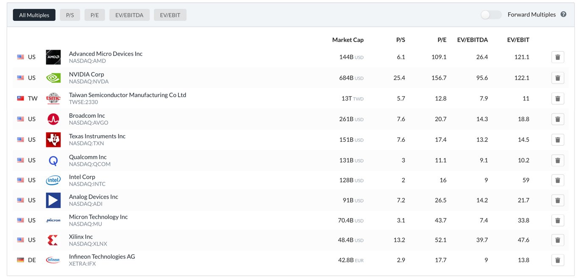Delete Analog Devices Inc row
Viewport: 579px width, 280px height.
557,200
